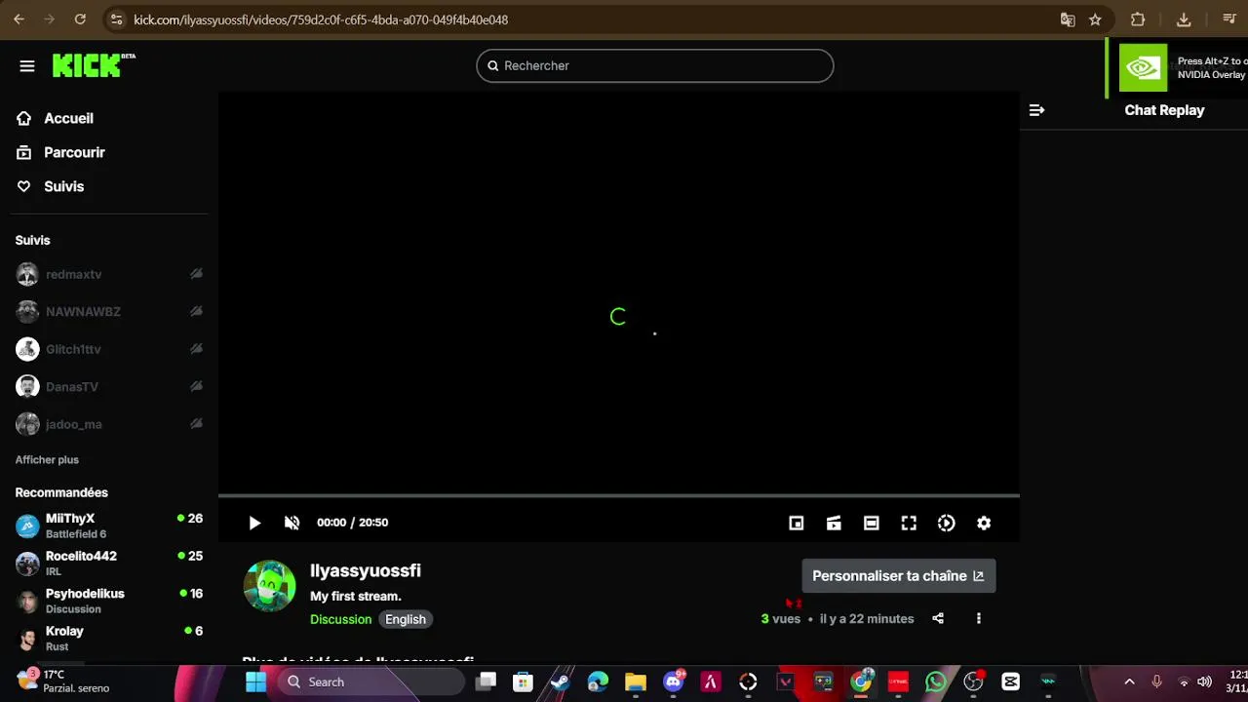This screenshot has height=702, width=1248.
Task: Expand list with Afficher plus
Action: coord(47,459)
